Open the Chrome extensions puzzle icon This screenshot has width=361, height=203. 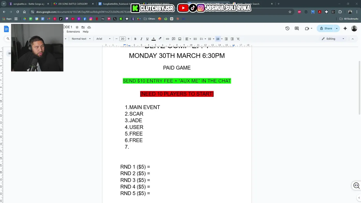[340, 12]
